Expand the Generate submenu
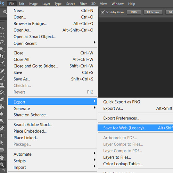This screenshot has width=173, height=173. pyautogui.click(x=53, y=109)
